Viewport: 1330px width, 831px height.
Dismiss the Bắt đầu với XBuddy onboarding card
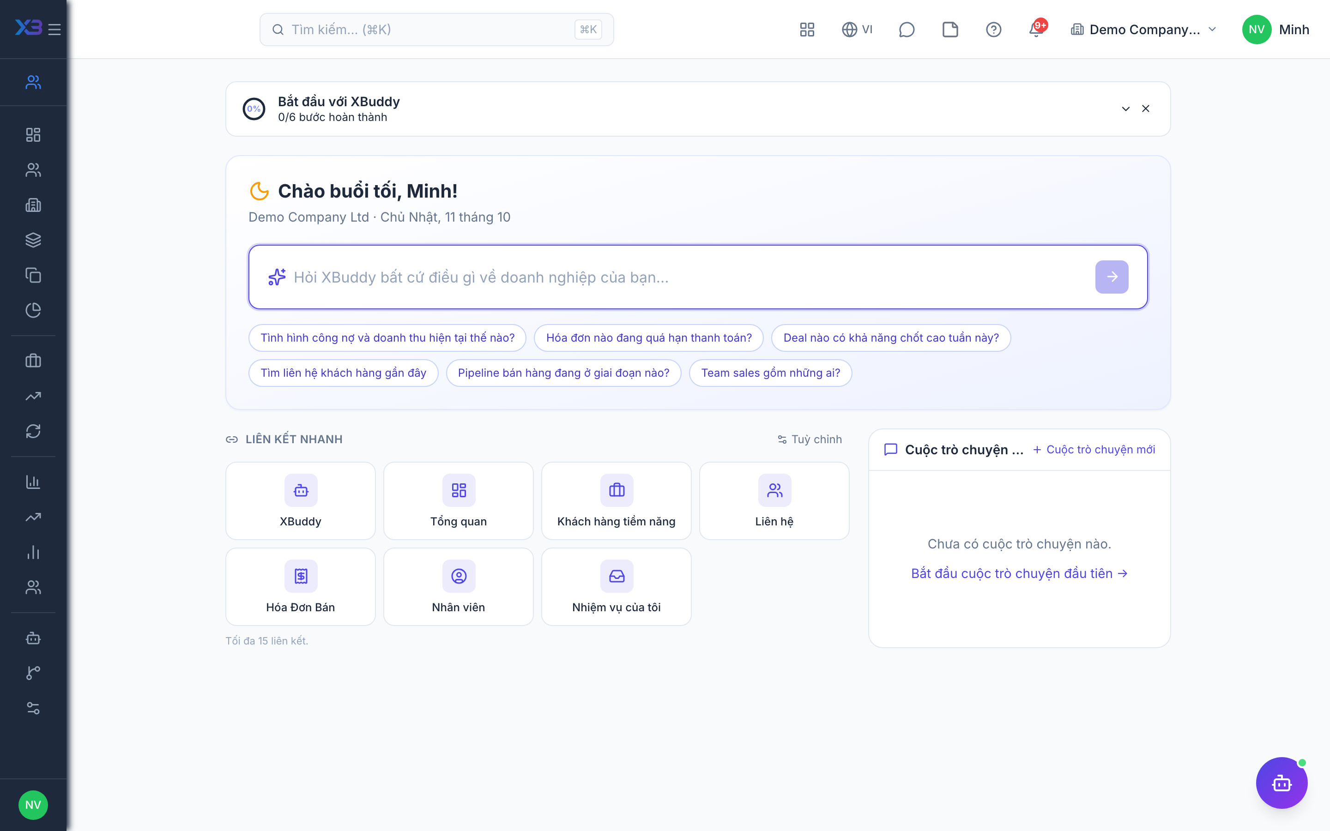pos(1146,109)
